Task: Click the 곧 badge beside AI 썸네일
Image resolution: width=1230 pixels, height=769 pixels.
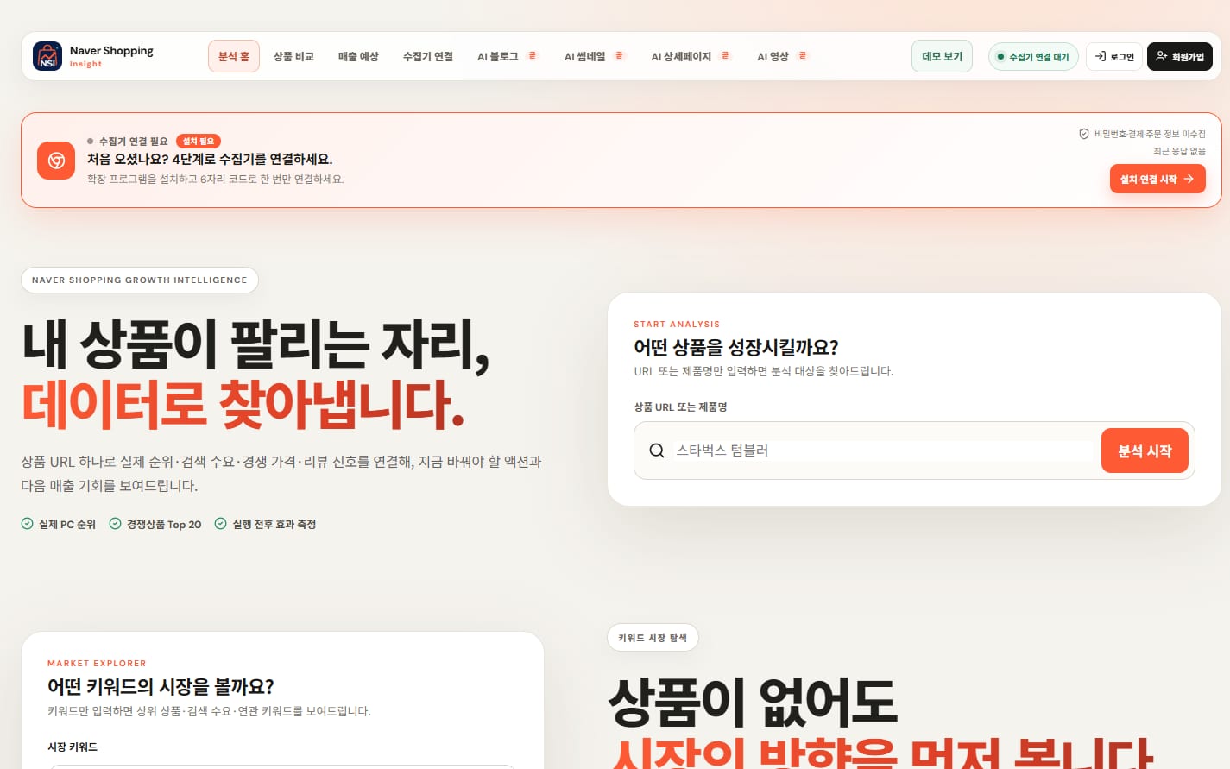Action: [x=619, y=55]
